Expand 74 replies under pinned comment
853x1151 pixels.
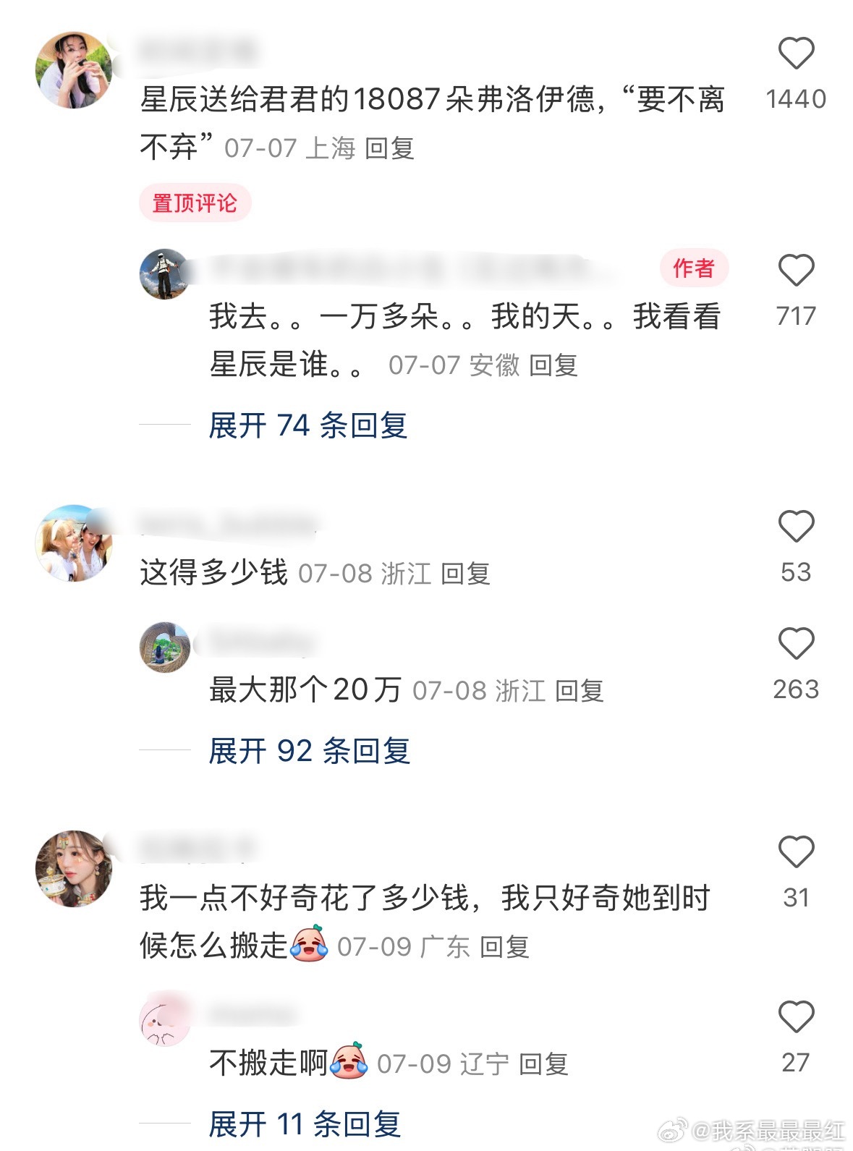[x=308, y=425]
